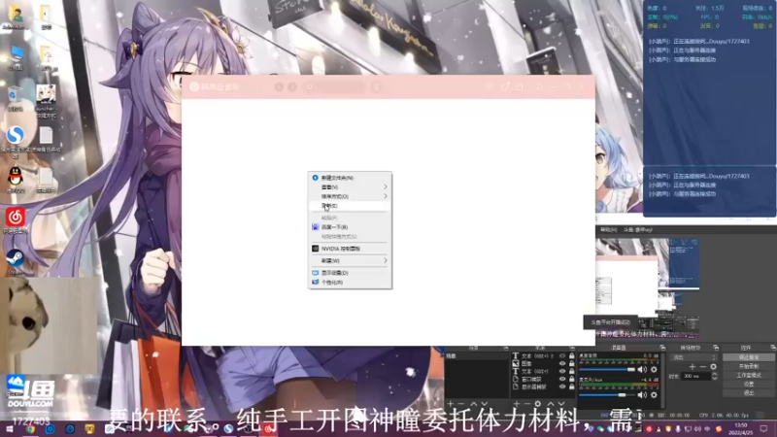Choose 百度一下 in context menu
Screen dimensions: 777x437
(x=350, y=227)
